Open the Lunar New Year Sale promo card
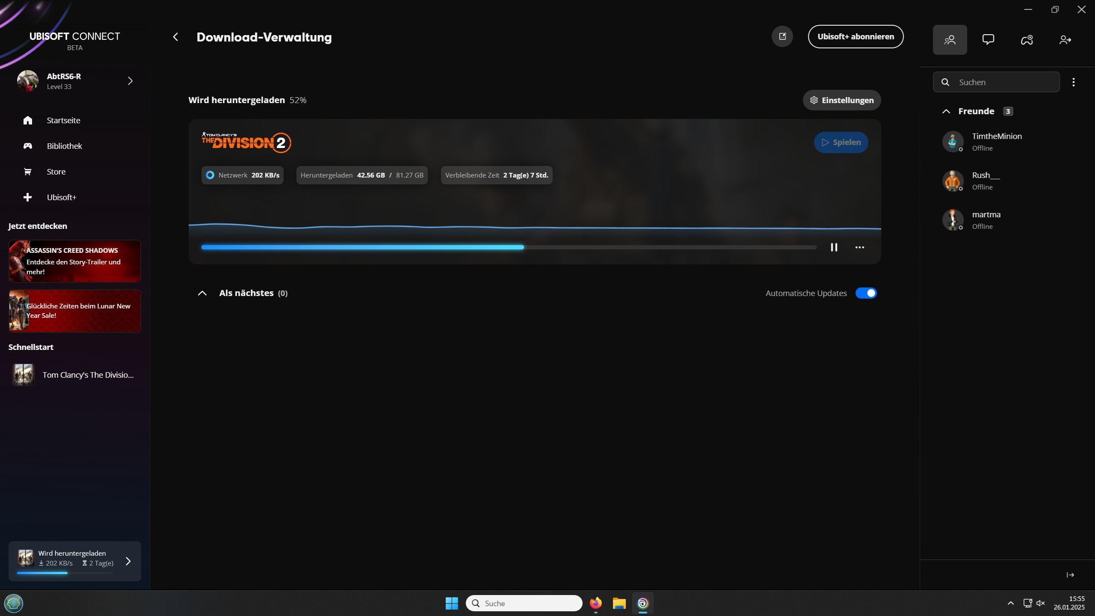1095x616 pixels. 75,311
